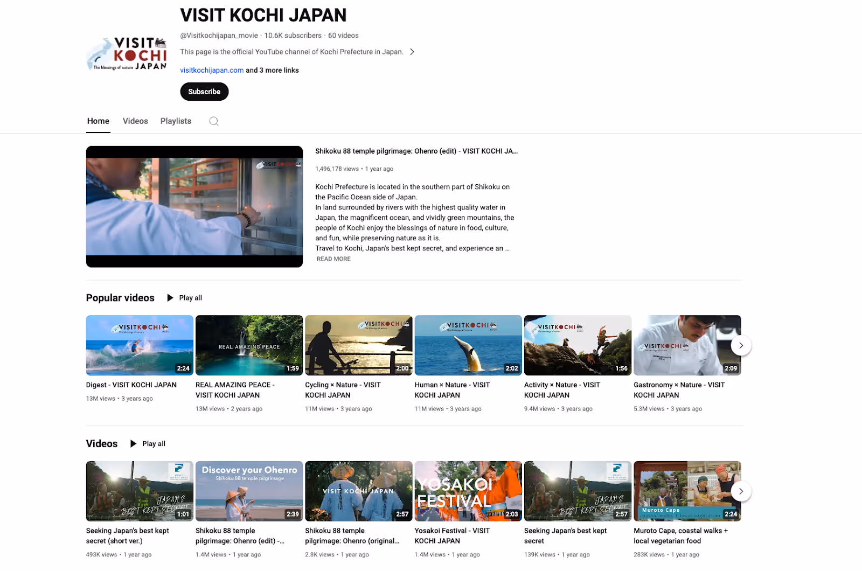
Task: Open 'Discover your Ohenro' thumbnail
Action: tap(249, 491)
